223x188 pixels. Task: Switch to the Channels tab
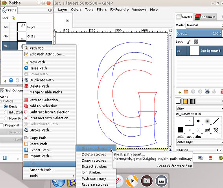pyautogui.click(x=205, y=17)
